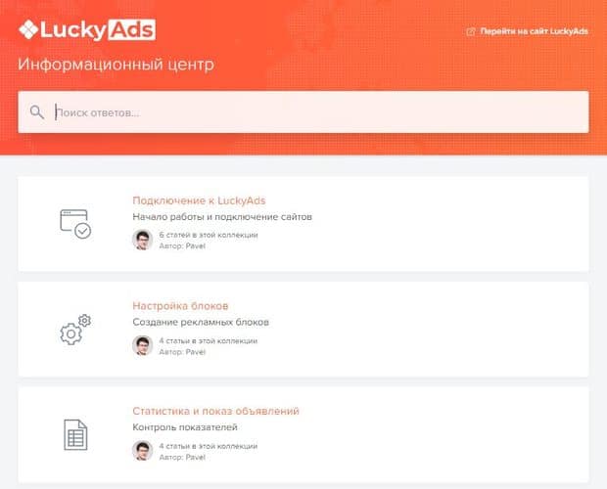
Task: Focus the 'Поиск ответов...' search field
Action: click(x=303, y=112)
